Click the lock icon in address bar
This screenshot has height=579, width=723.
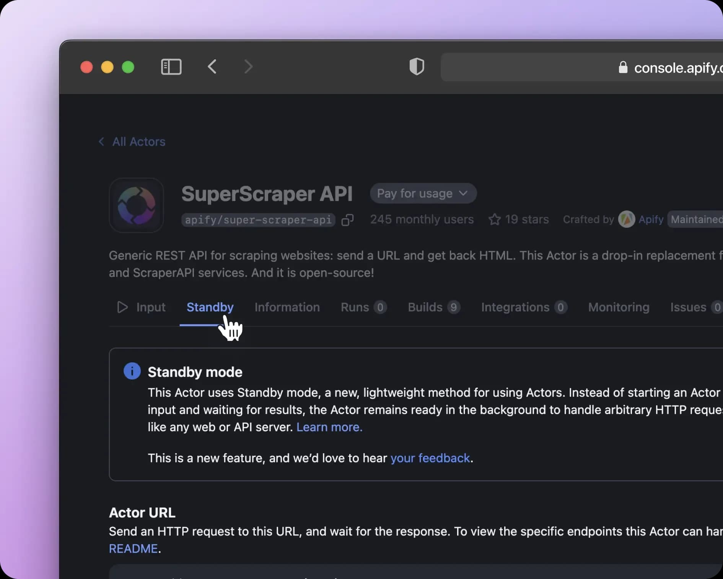623,67
